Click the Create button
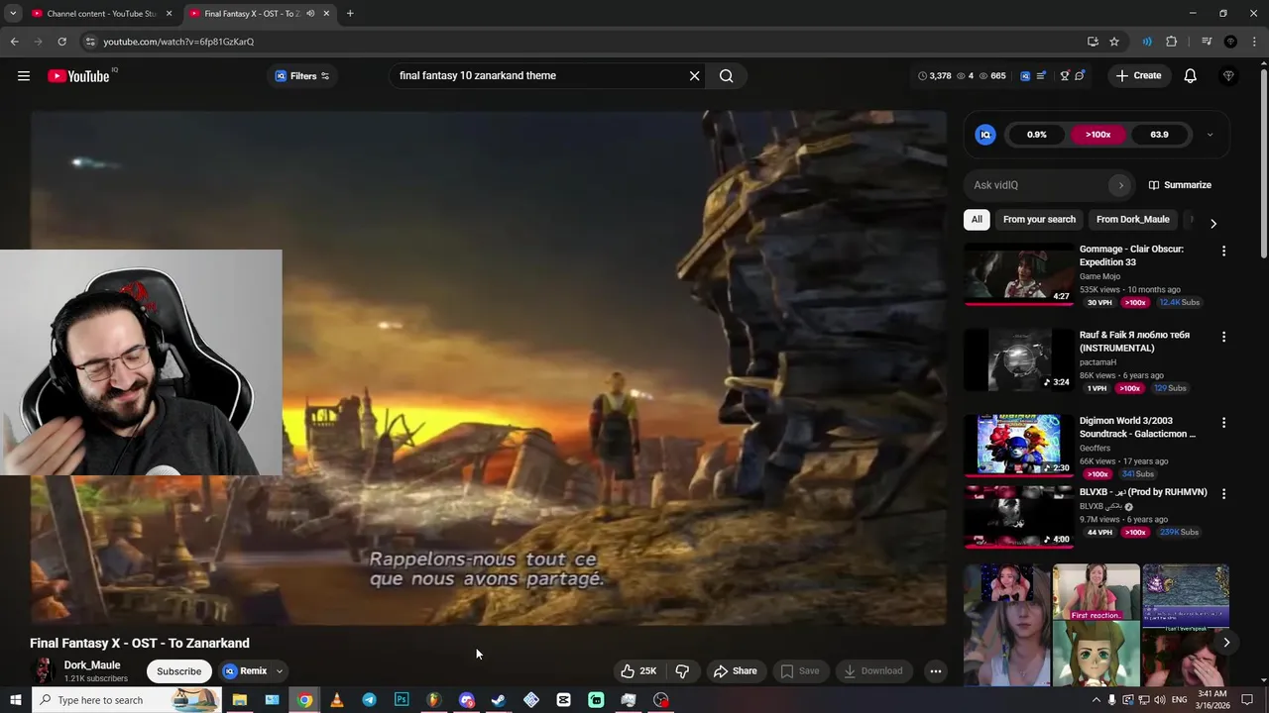 (x=1138, y=75)
